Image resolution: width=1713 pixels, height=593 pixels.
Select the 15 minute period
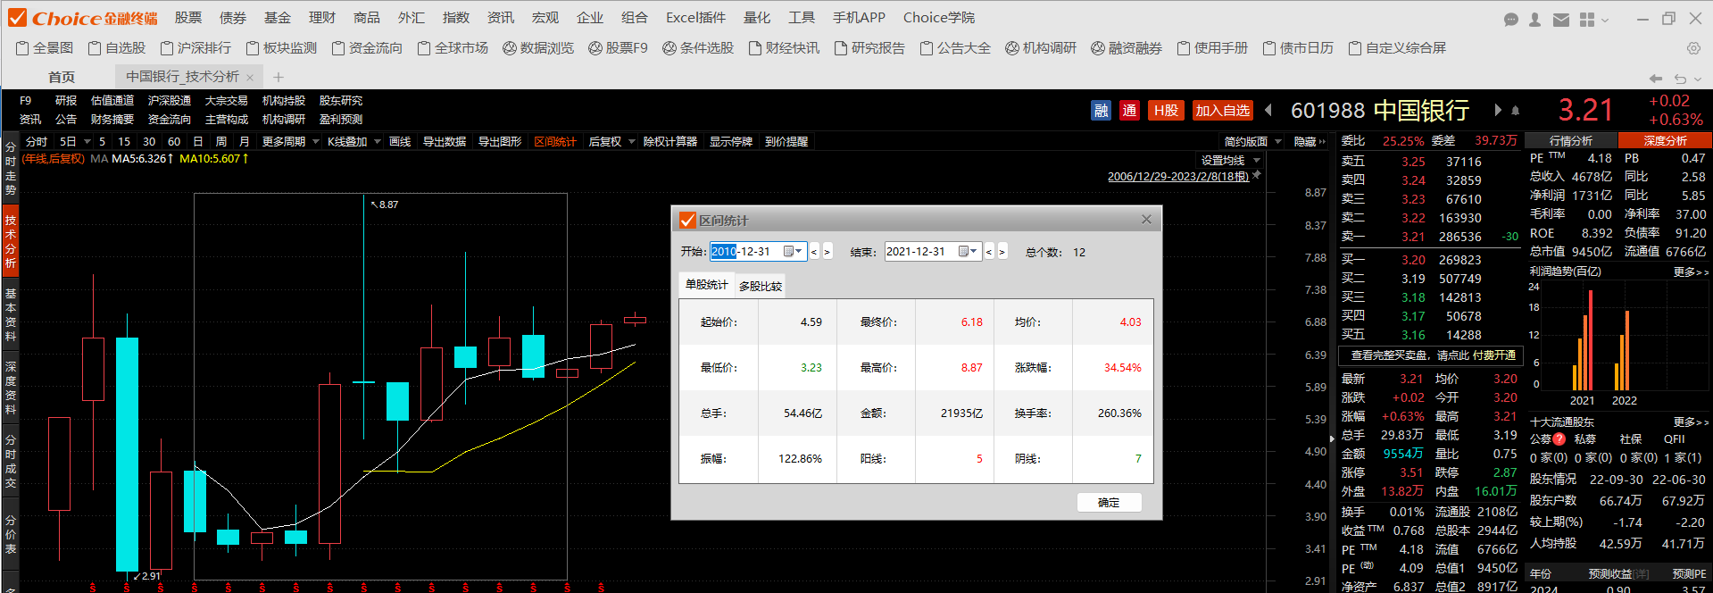point(124,141)
